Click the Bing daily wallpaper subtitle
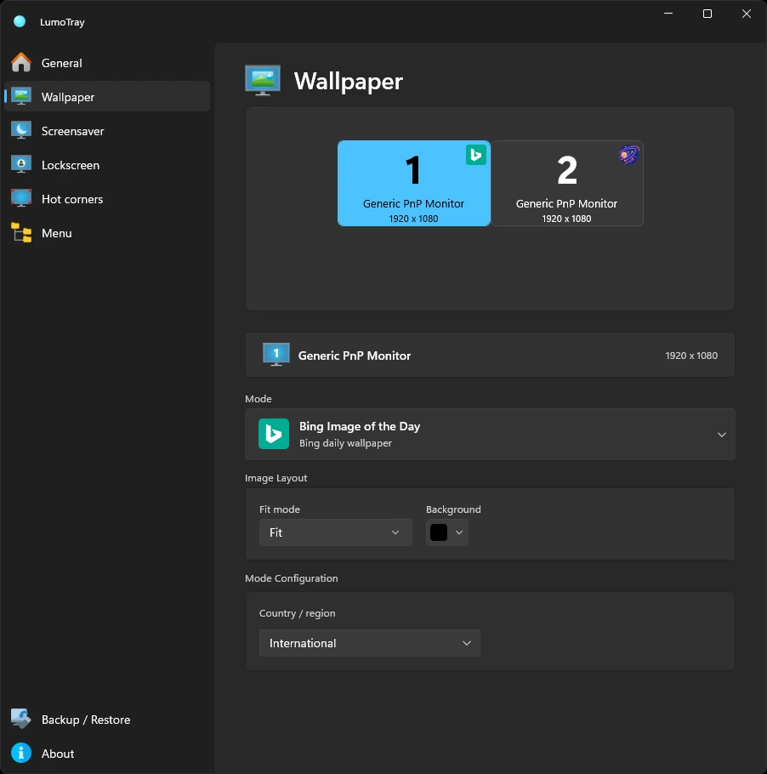767x774 pixels. click(x=345, y=443)
